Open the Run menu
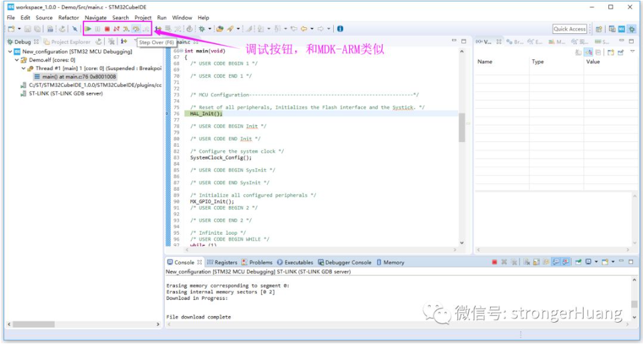Screen dimensions: 643x348 [162, 17]
